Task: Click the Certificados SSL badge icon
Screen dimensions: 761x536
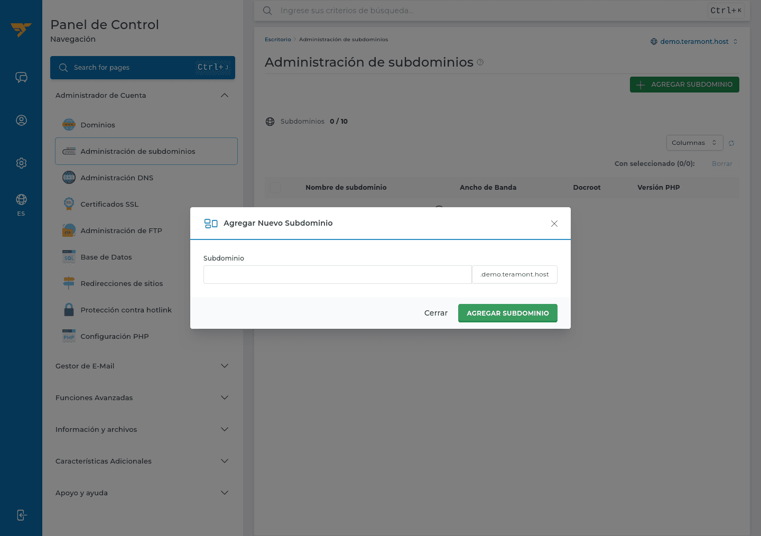Action: tap(69, 204)
